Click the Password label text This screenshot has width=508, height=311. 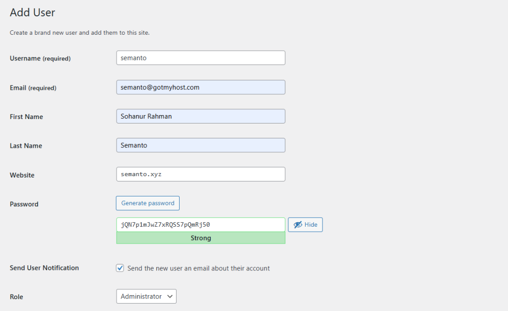[x=24, y=204]
